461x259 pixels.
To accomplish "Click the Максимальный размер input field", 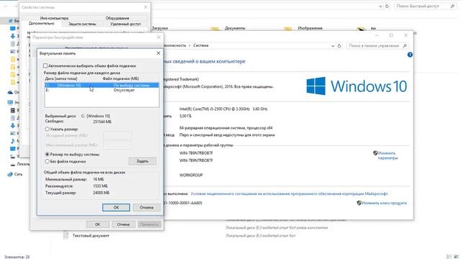I will pyautogui.click(x=117, y=145).
